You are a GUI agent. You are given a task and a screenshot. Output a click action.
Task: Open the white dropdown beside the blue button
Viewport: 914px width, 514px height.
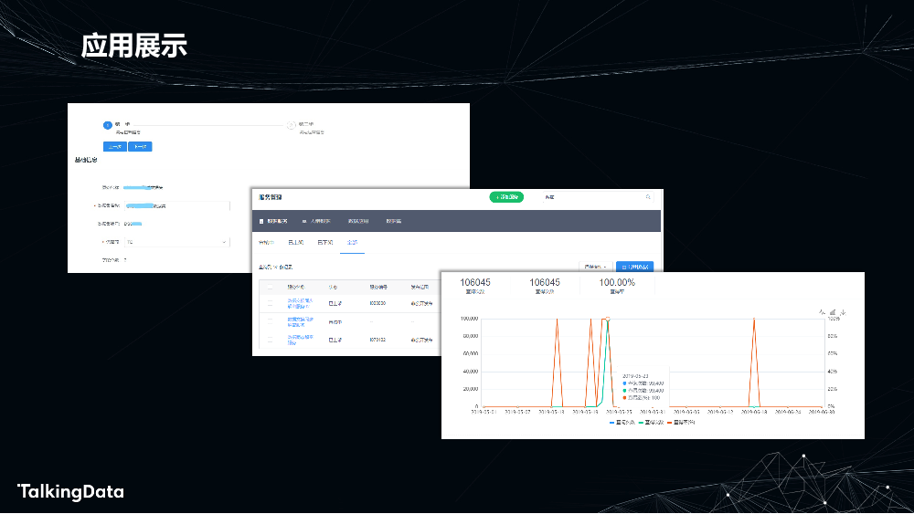tap(595, 267)
